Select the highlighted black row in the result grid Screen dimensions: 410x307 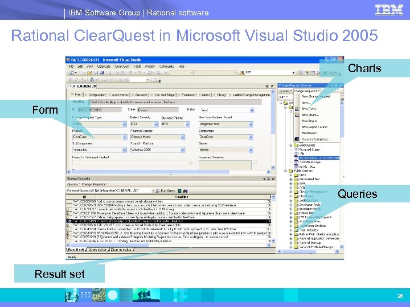[x=169, y=221]
